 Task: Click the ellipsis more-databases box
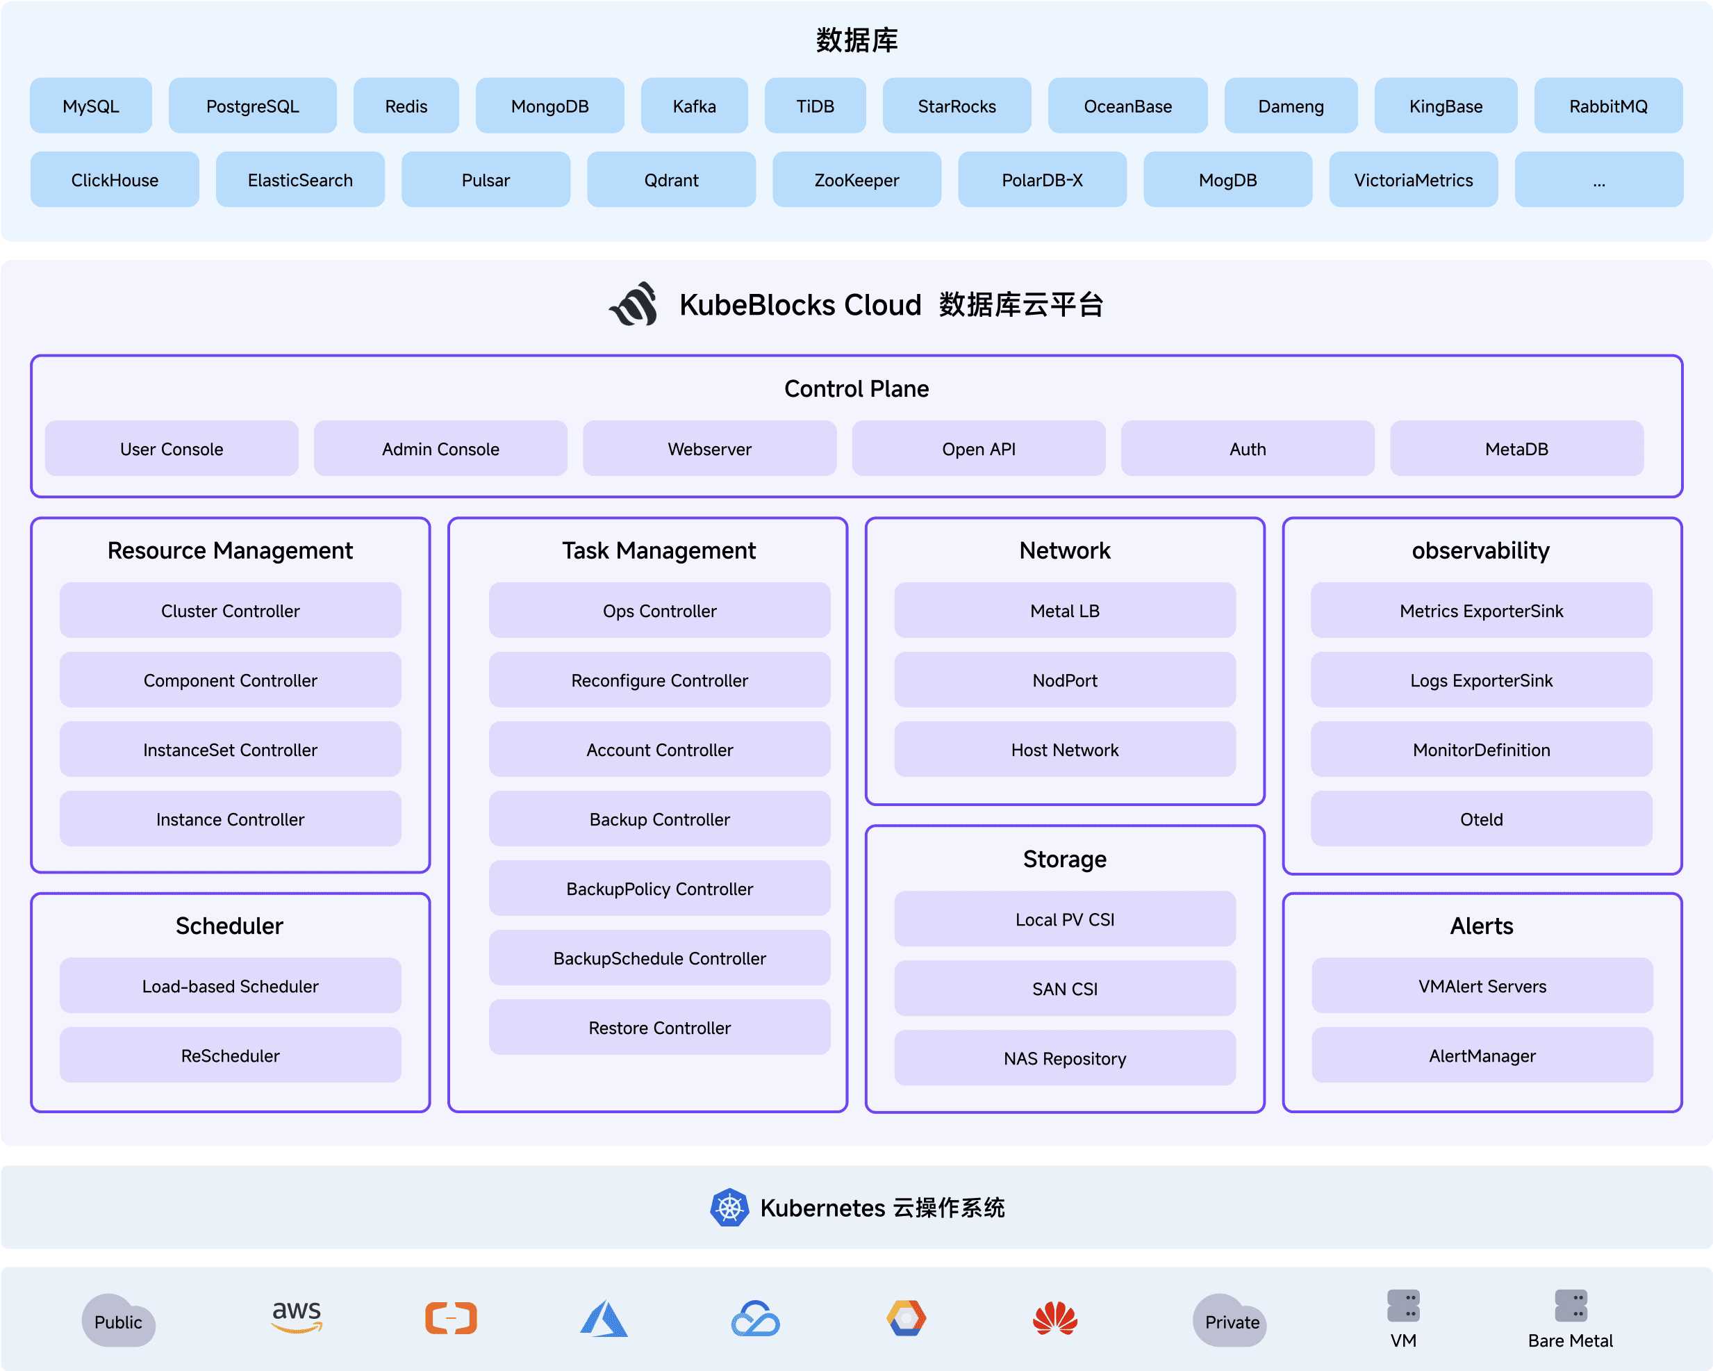[x=1598, y=179]
